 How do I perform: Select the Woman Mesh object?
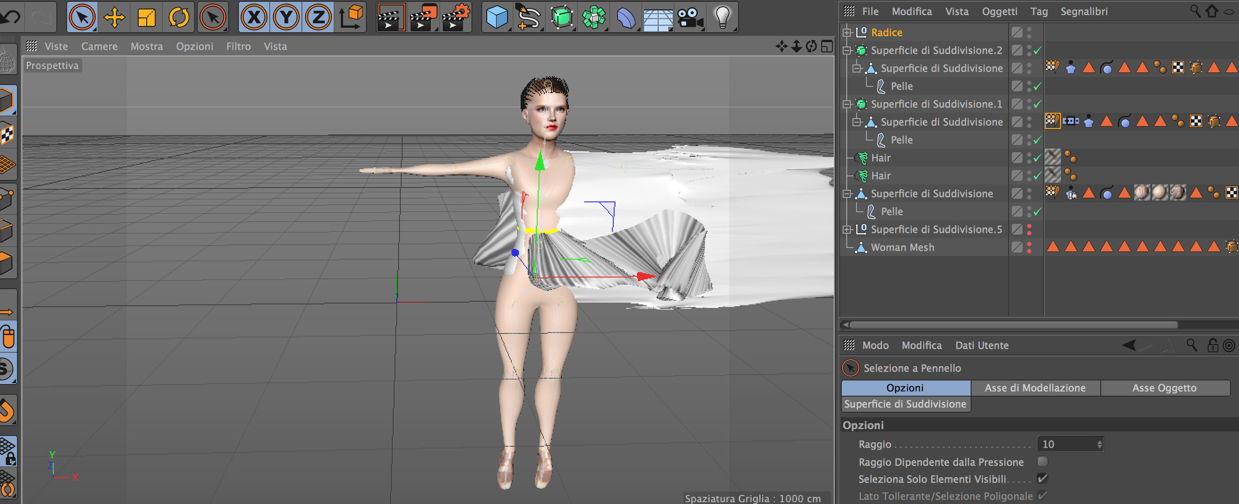pos(902,247)
